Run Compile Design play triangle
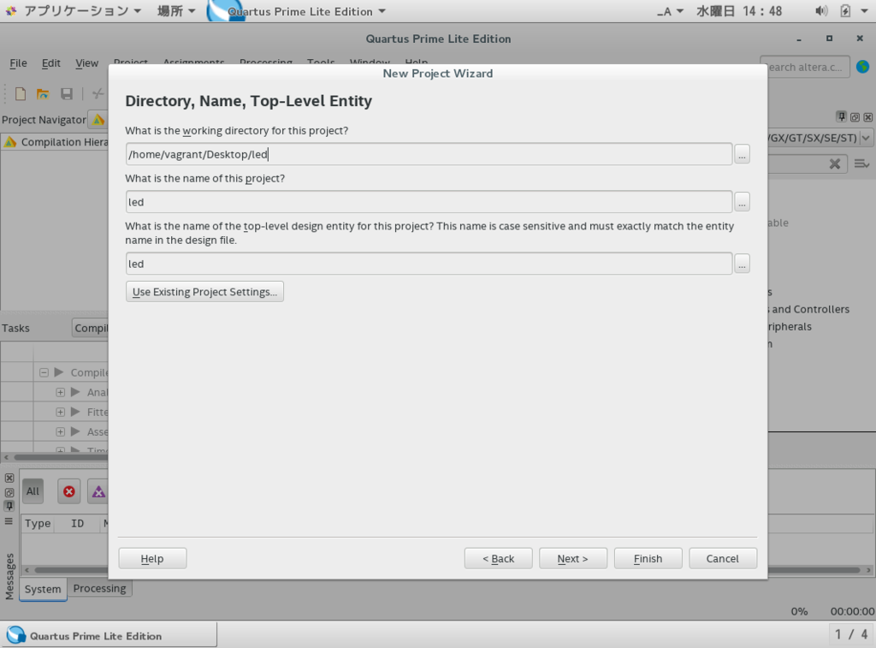Viewport: 876px width, 648px height. (x=59, y=372)
